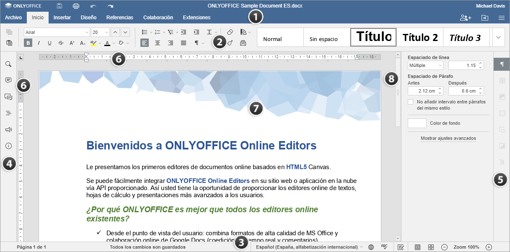Image resolution: width=510 pixels, height=252 pixels.
Task: Run spell checking from the status bar
Action: (384, 247)
